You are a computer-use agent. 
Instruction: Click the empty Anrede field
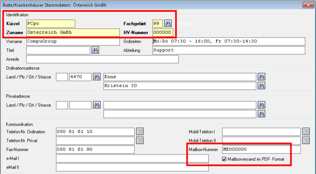tap(102, 59)
